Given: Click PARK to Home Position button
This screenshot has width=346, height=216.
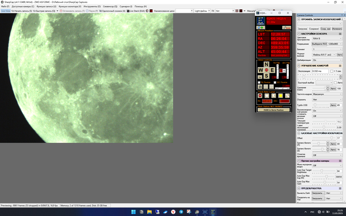Looking at the screenshot, I should coord(273,110).
